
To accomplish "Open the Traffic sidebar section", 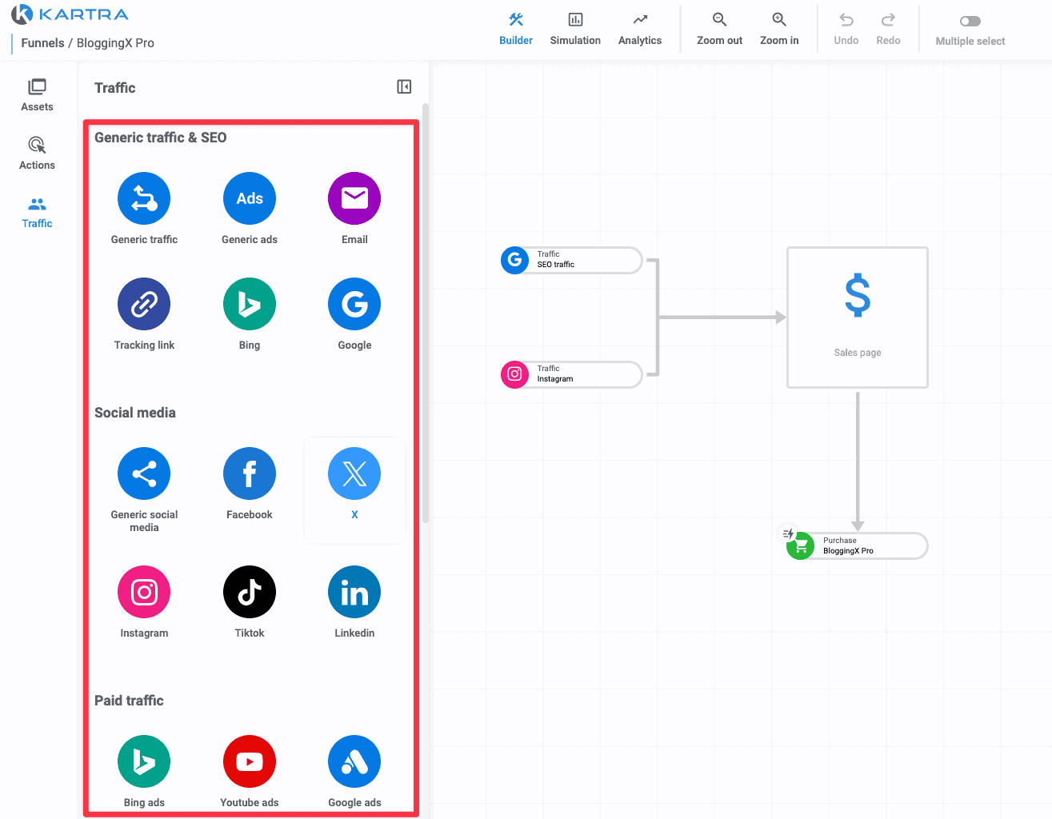I will click(x=37, y=212).
